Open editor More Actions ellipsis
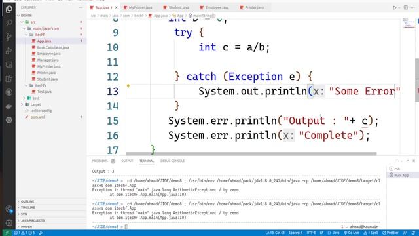 pyautogui.click(x=413, y=7)
